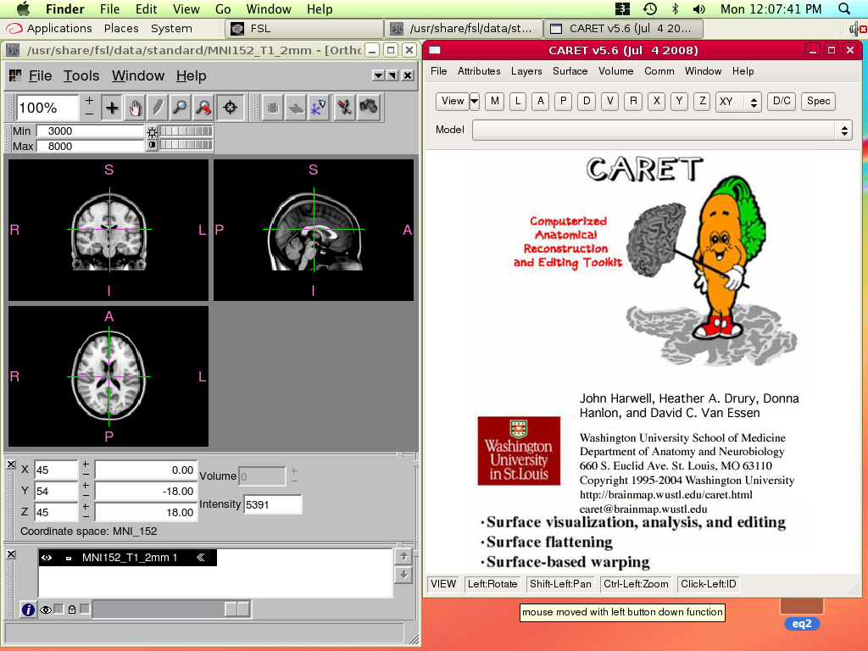This screenshot has width=868, height=651.
Task: Open the Model dropdown in CARET
Action: 662,131
